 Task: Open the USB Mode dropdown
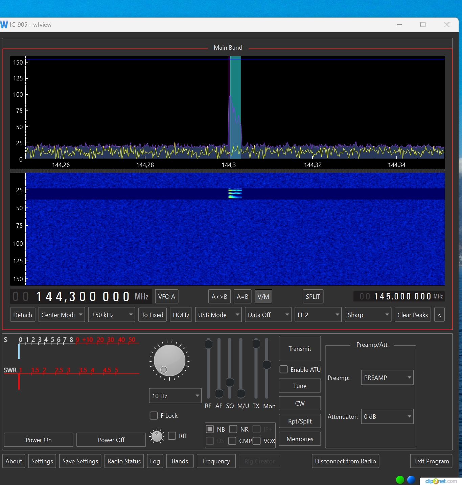[x=218, y=315]
